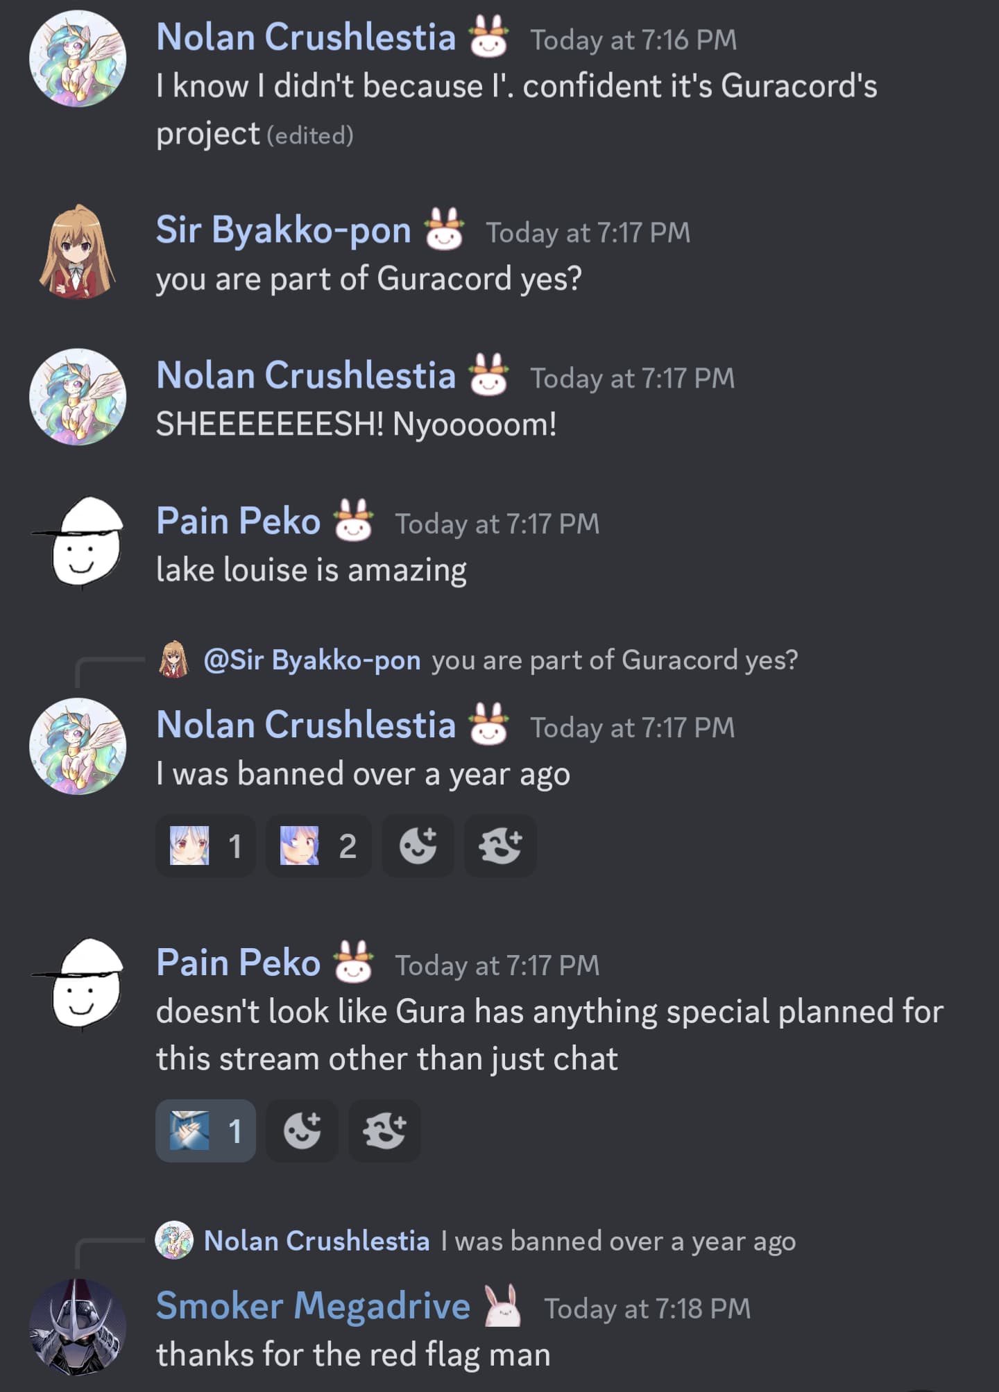Click the @Sir Byakko-pon mention in the reply

point(312,660)
